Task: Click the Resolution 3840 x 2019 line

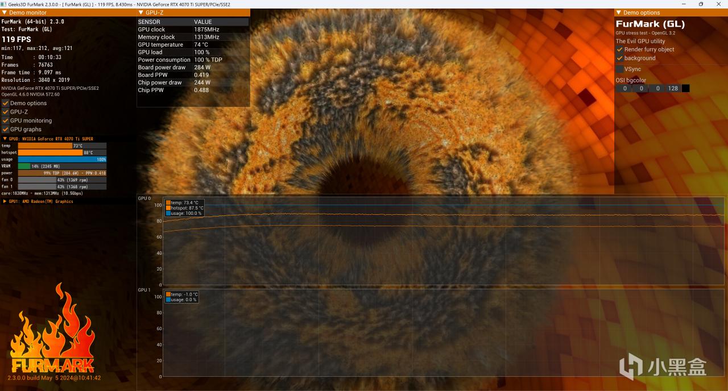Action: [37, 80]
